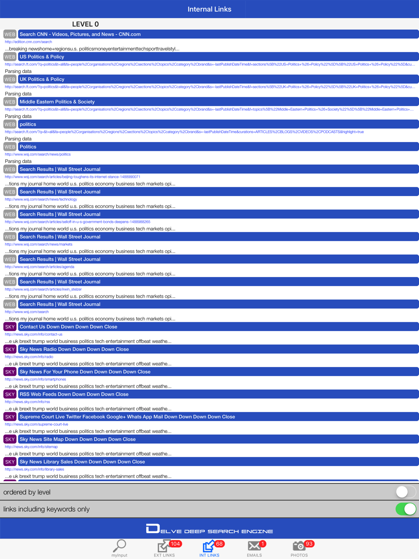The width and height of the screenshot is (419, 559).
Task: Tap the WEB badge beside Middle Eastern Politics
Action: 10,102
